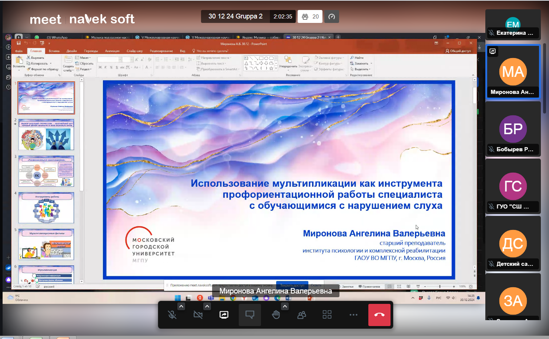Switch to the Вставка ribbon tab
The image size is (549, 339).
[54, 51]
